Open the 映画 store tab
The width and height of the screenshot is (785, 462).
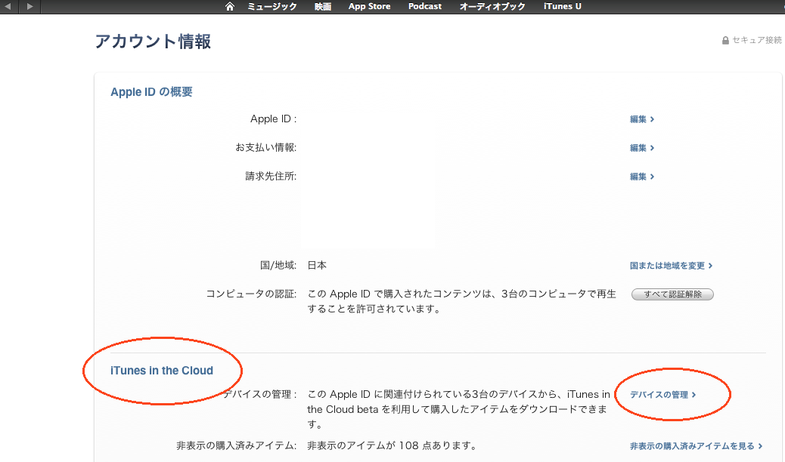323,7
